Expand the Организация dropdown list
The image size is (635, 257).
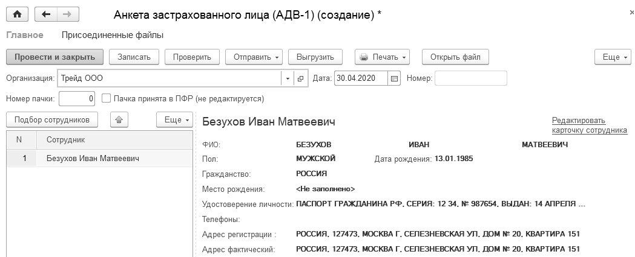(287, 78)
